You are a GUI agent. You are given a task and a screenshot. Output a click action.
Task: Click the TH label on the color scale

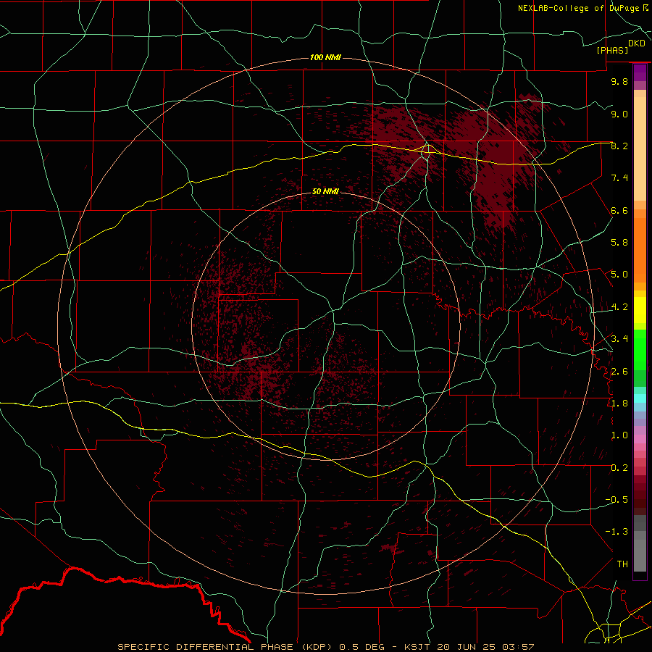(622, 564)
